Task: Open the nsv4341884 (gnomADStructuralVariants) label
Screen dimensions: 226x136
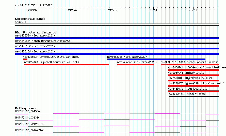Action: 43,41
